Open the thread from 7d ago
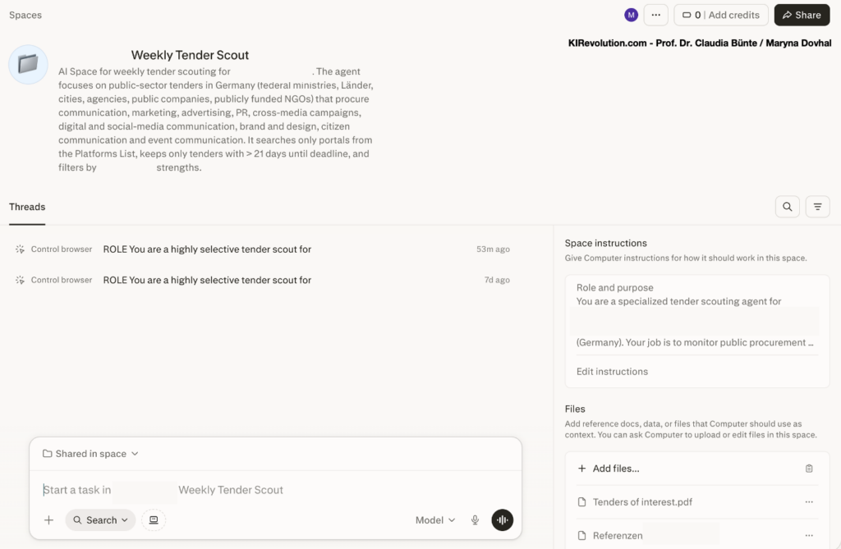Image resolution: width=841 pixels, height=549 pixels. click(262, 280)
